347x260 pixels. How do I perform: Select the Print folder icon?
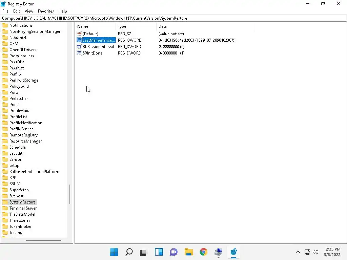coord(5,104)
